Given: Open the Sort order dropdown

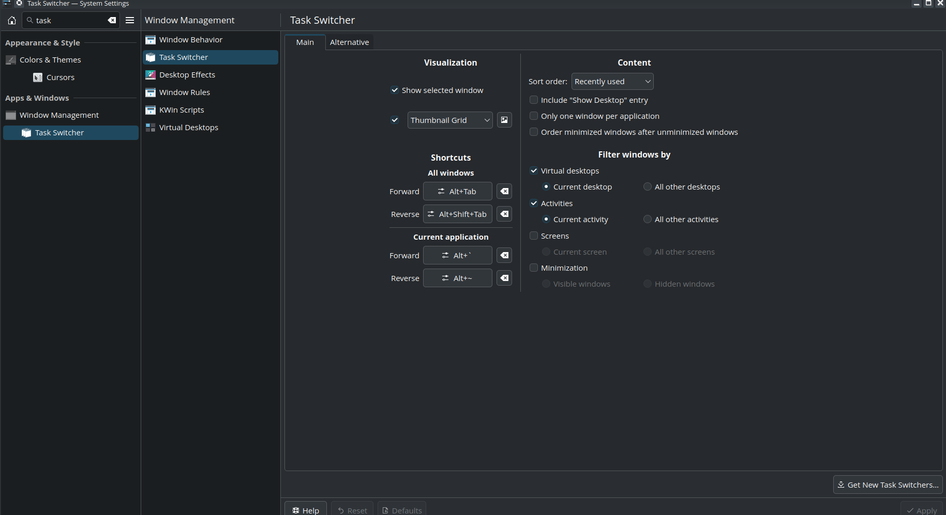Looking at the screenshot, I should pos(612,82).
